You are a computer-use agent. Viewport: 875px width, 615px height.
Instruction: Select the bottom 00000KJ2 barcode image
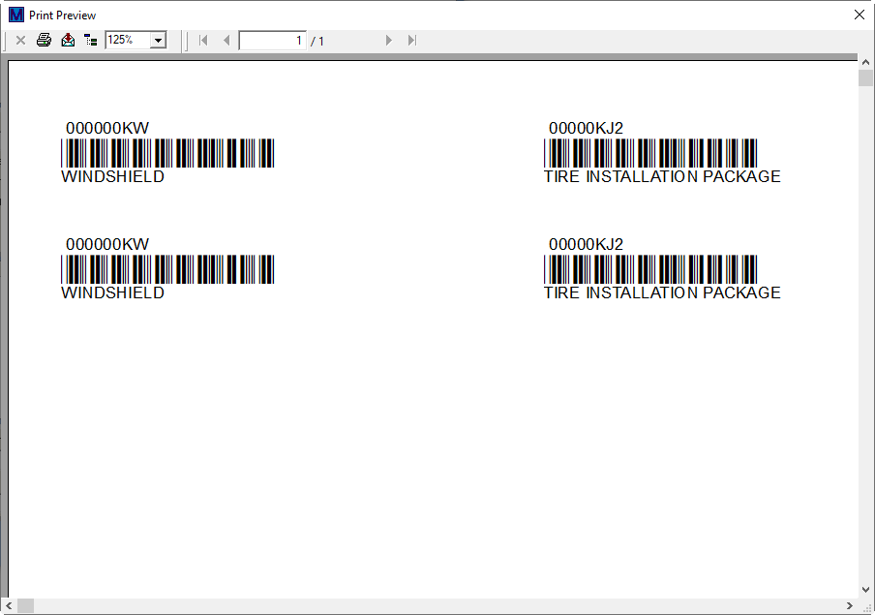(x=650, y=269)
